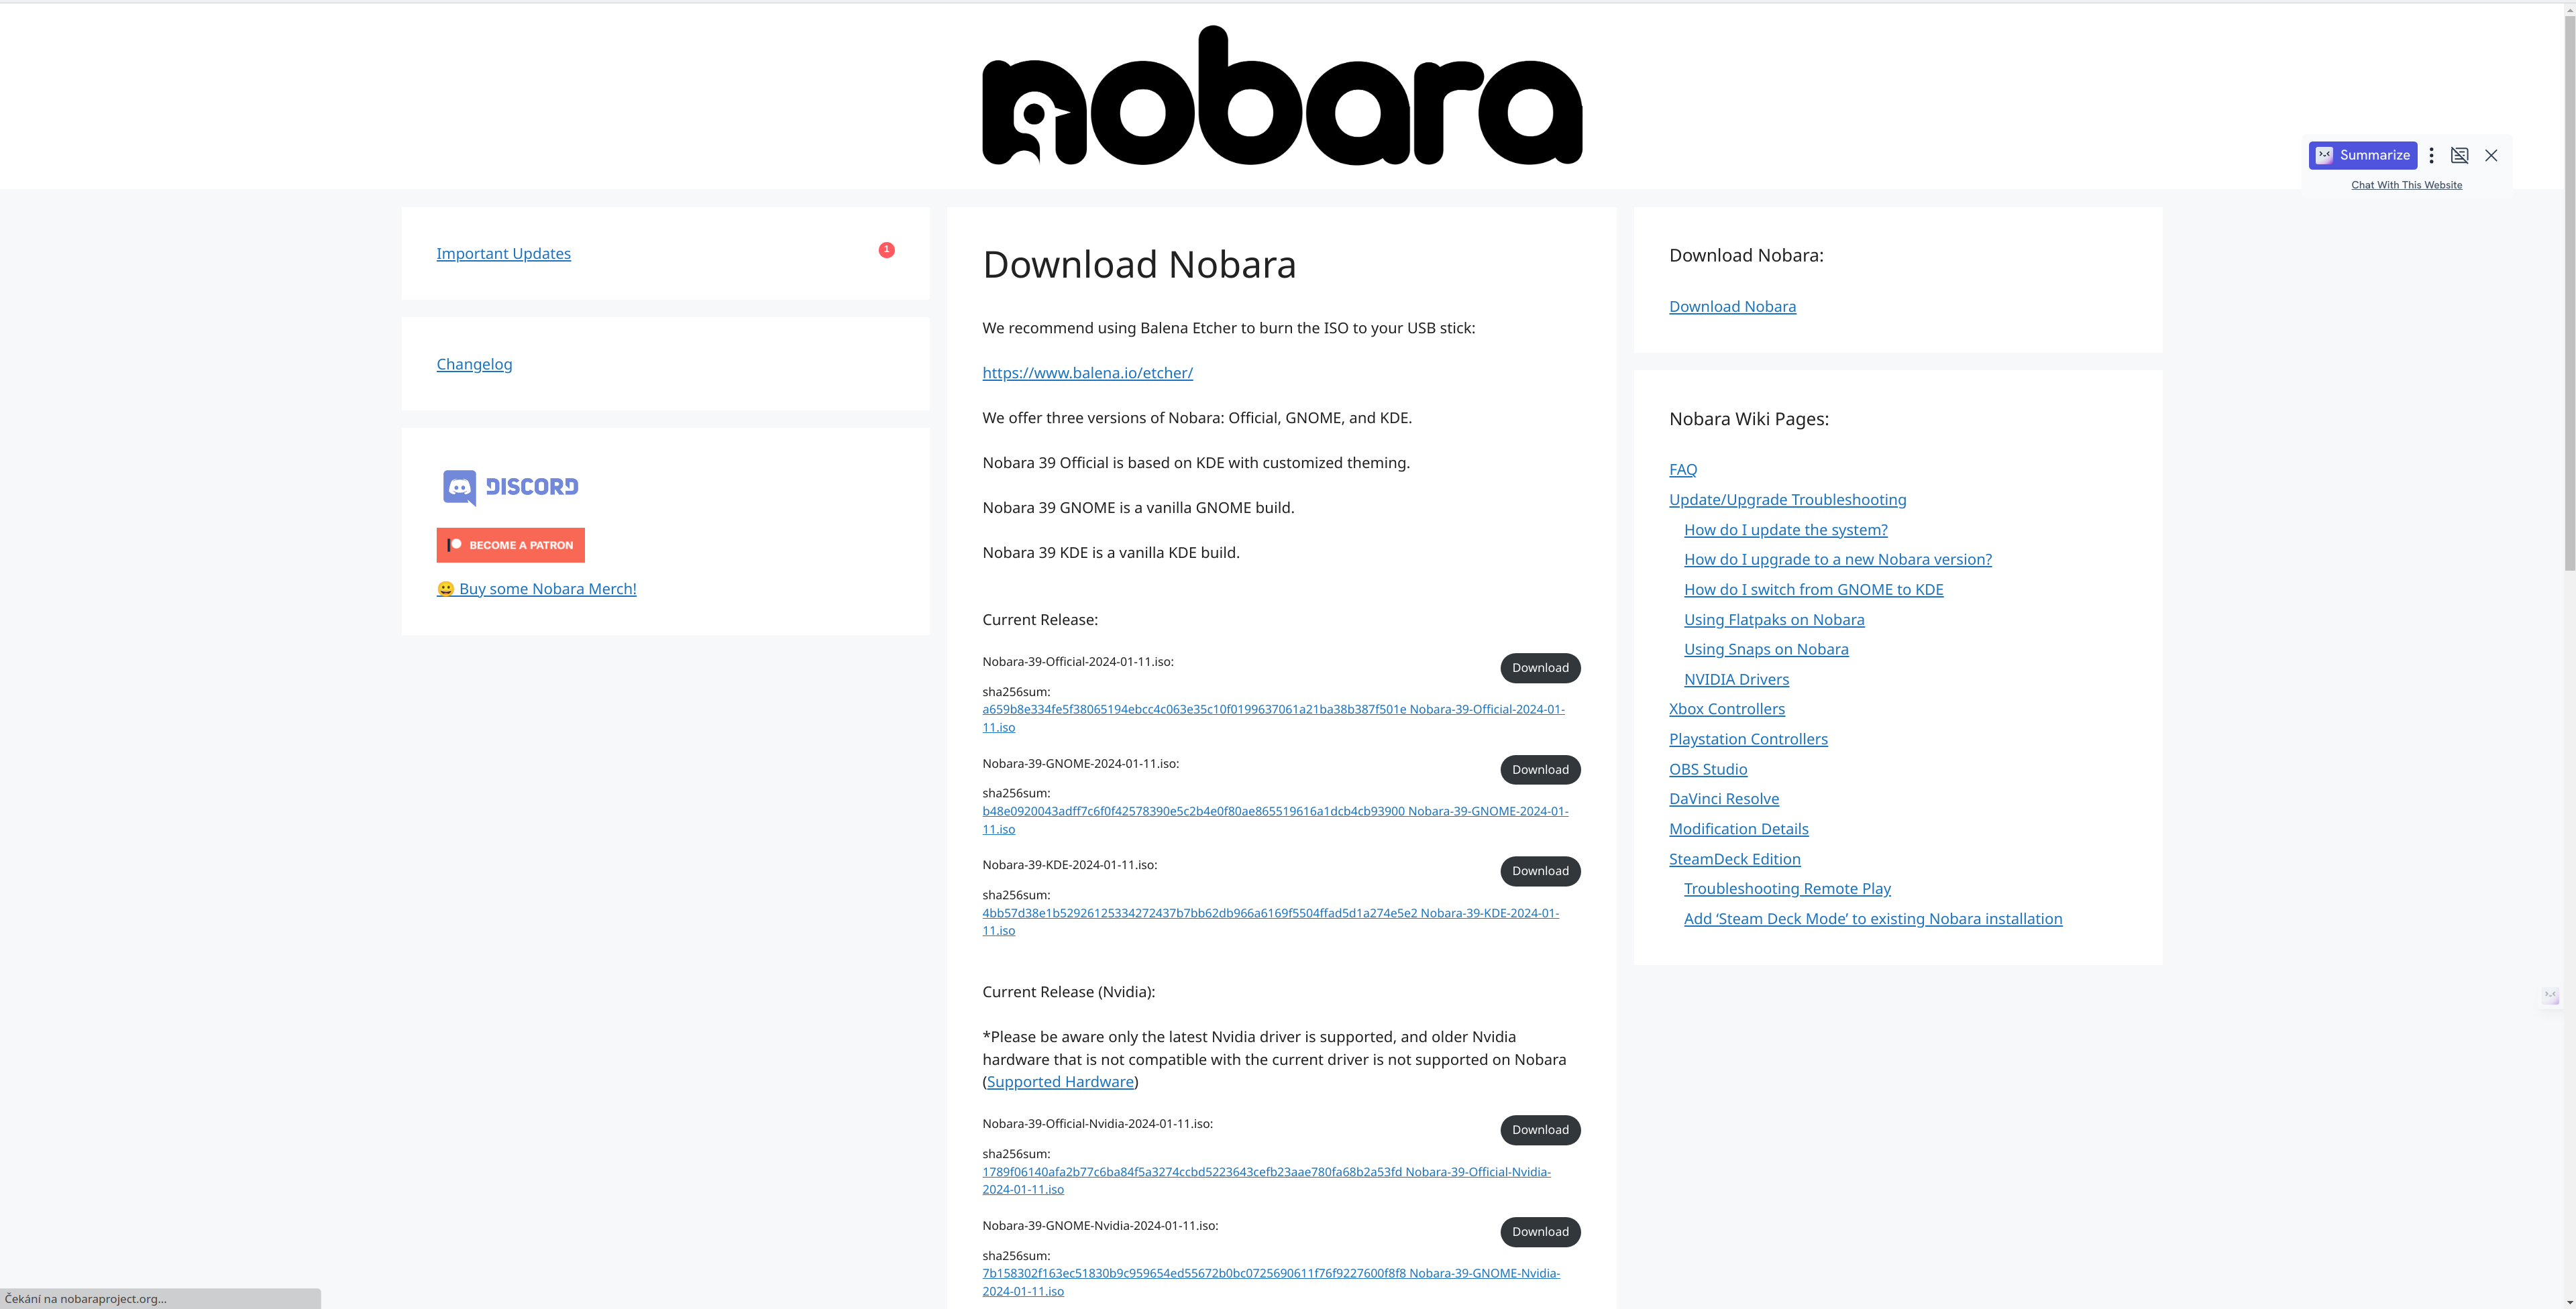The height and width of the screenshot is (1309, 2576).
Task: Open the Buy some Nobara Merch link
Action: pos(547,589)
